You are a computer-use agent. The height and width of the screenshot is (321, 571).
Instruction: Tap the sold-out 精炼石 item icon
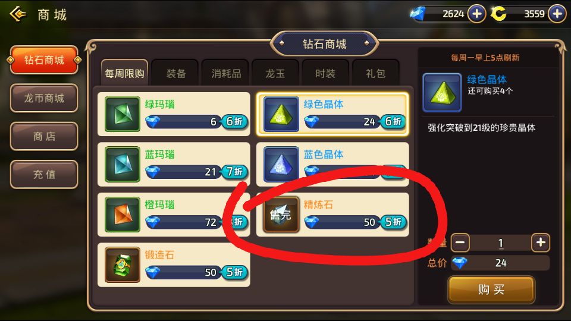coord(281,215)
